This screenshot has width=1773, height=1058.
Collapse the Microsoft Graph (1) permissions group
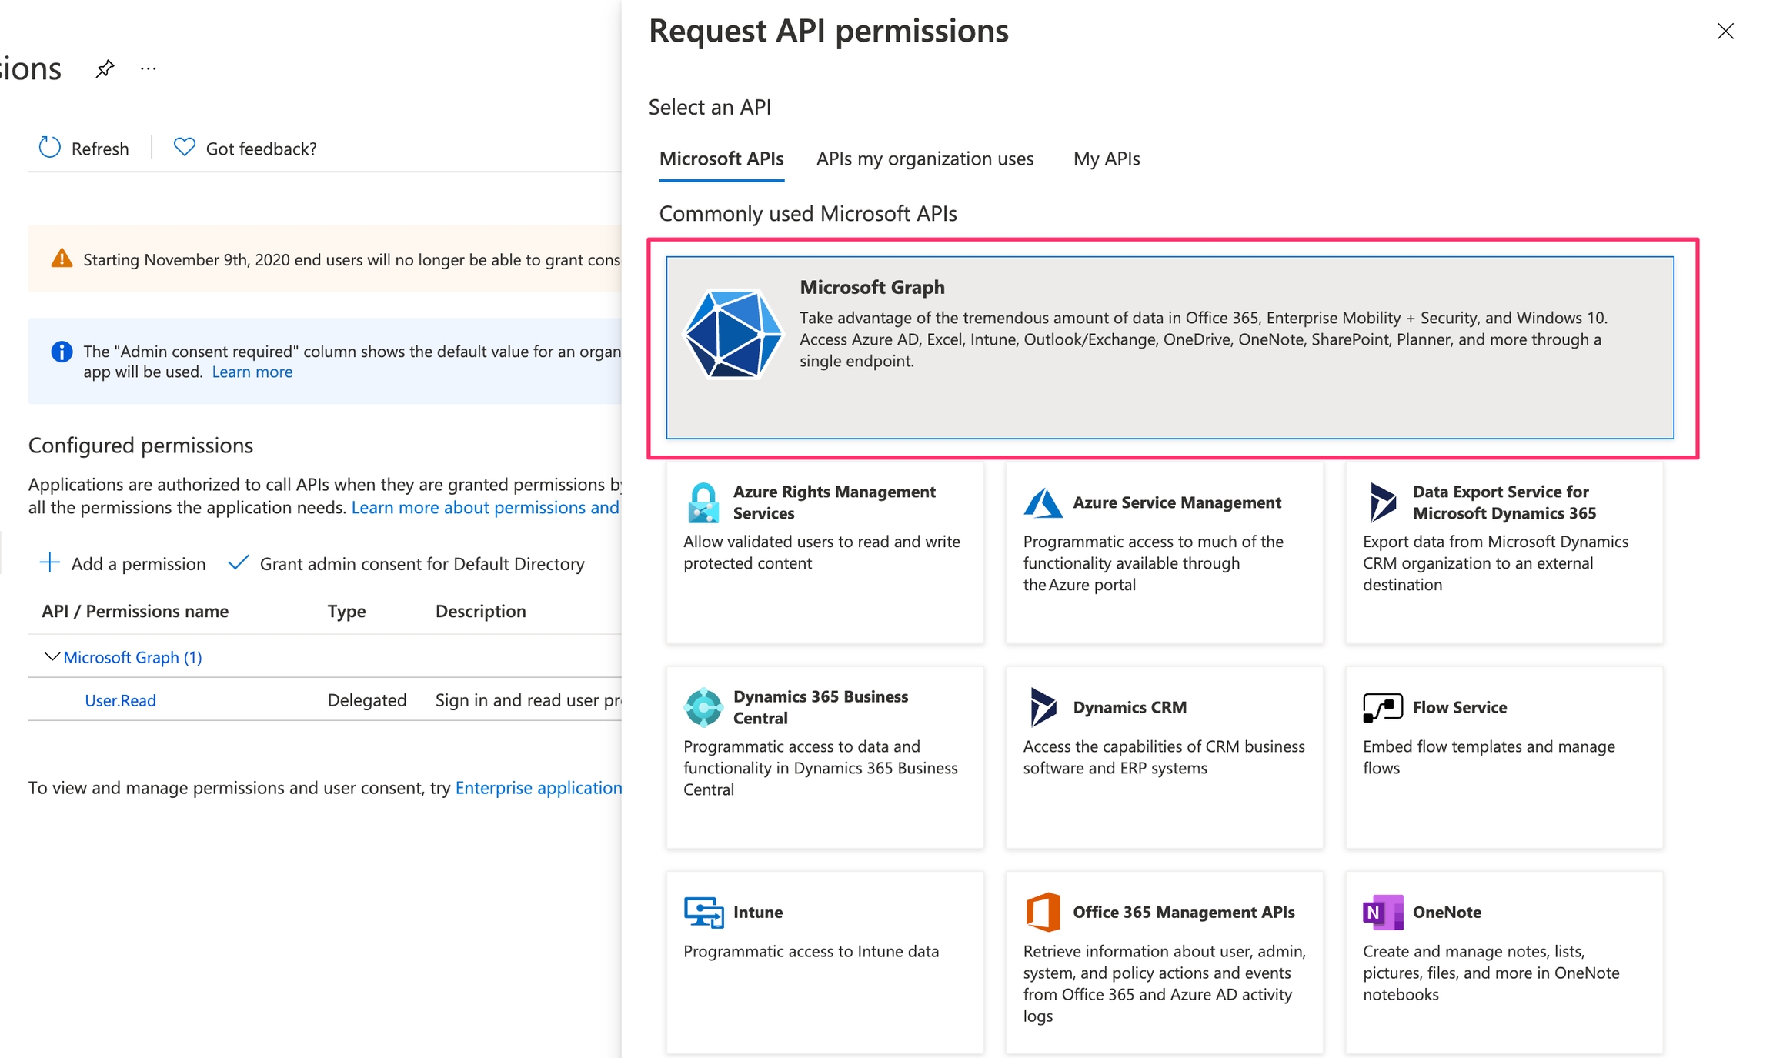tap(52, 657)
